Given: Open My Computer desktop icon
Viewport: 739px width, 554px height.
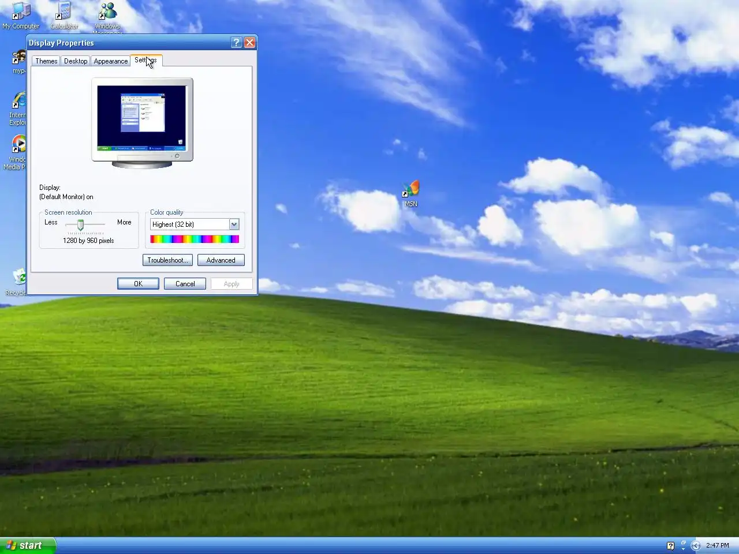Looking at the screenshot, I should pyautogui.click(x=21, y=15).
